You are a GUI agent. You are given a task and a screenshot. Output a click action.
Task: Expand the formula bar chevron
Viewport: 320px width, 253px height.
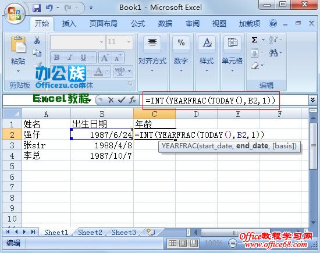(x=312, y=100)
